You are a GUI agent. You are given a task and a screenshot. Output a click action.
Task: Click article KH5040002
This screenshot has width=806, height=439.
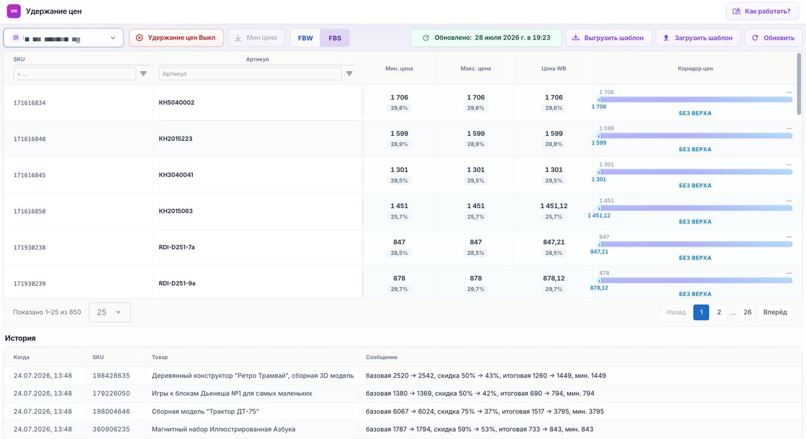177,102
